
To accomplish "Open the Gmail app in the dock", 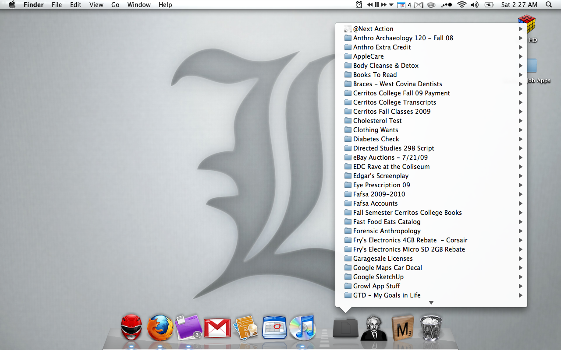I will pyautogui.click(x=217, y=328).
